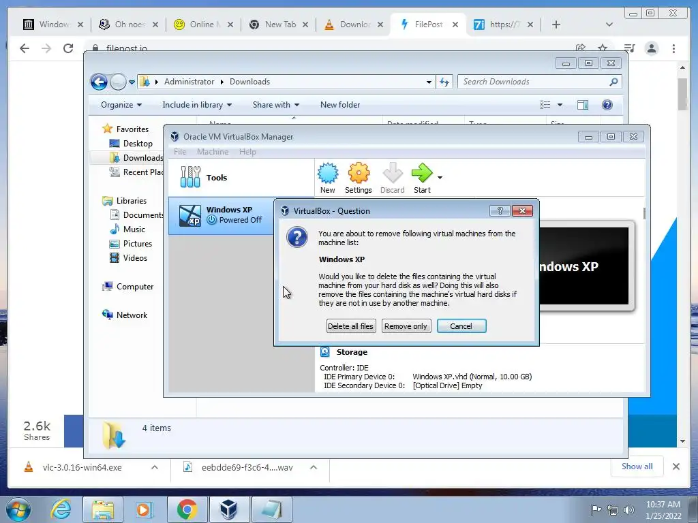The width and height of the screenshot is (698, 523).
Task: Click the Explorer help icon
Action: (x=607, y=105)
